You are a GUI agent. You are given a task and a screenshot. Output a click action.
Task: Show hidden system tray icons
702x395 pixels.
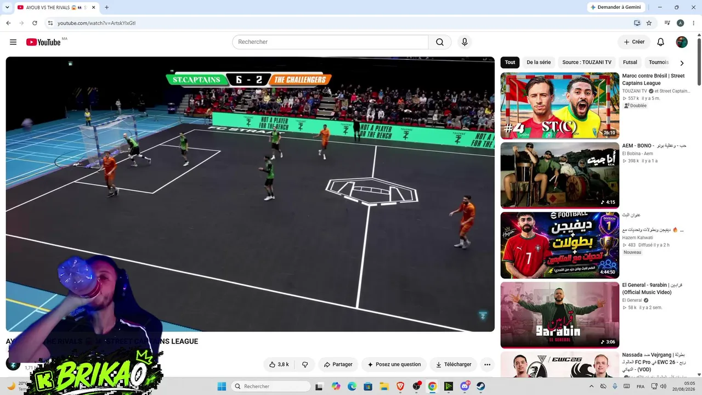(x=591, y=386)
